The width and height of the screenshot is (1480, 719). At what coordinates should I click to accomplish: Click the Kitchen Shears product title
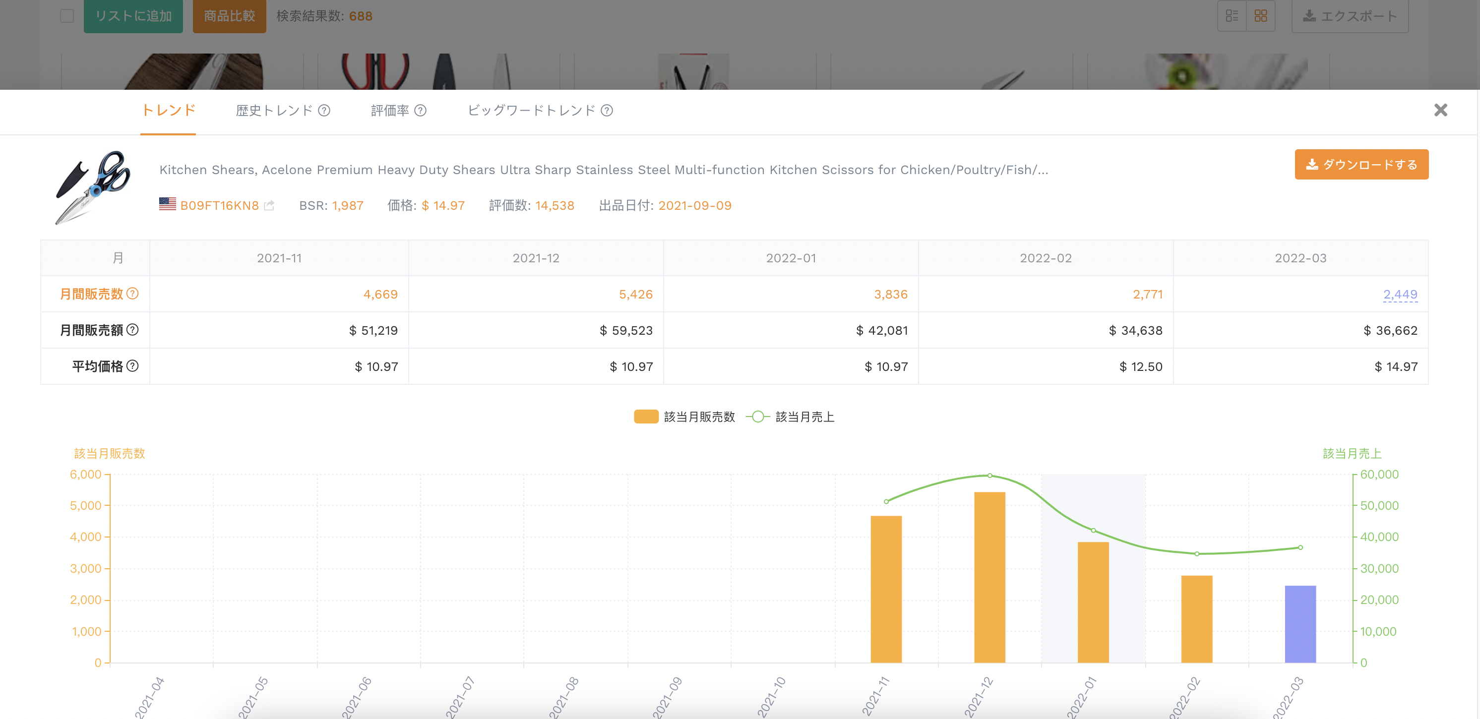pos(603,170)
